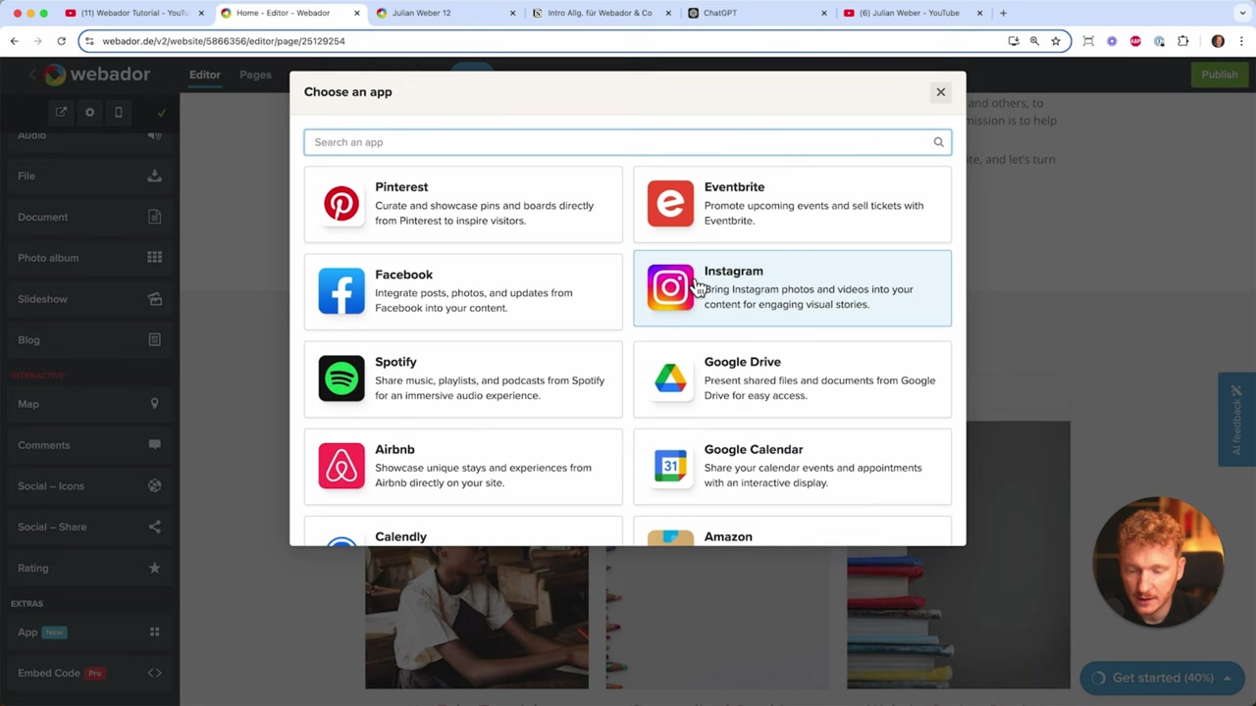Click the green checkmark save icon
This screenshot has height=706, width=1256.
coord(162,112)
